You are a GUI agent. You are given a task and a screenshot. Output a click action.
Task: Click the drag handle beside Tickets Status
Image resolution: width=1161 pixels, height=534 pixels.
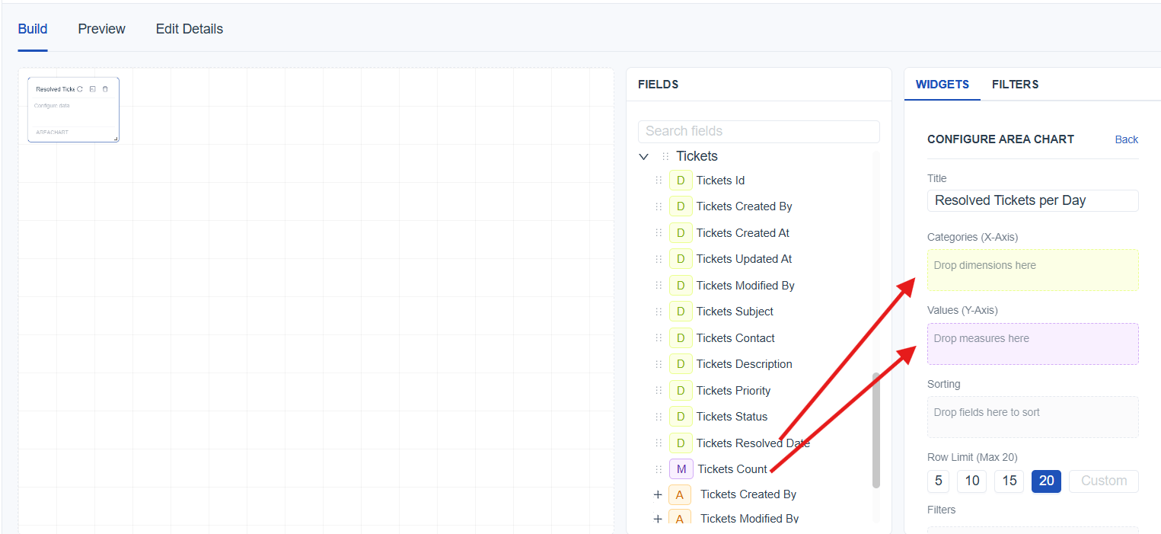pyautogui.click(x=659, y=417)
